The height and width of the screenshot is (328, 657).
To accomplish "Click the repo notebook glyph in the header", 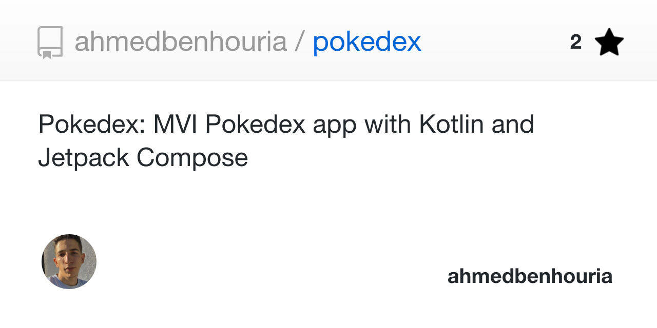I will click(x=50, y=42).
